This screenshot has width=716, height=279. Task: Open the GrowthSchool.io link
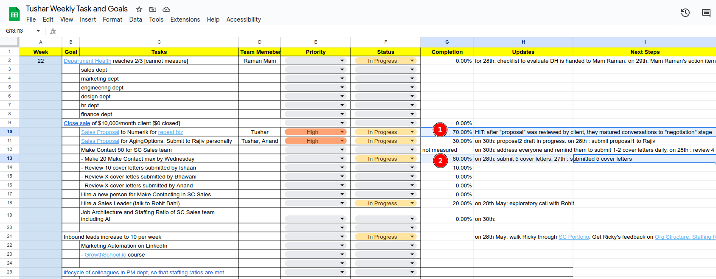point(105,255)
